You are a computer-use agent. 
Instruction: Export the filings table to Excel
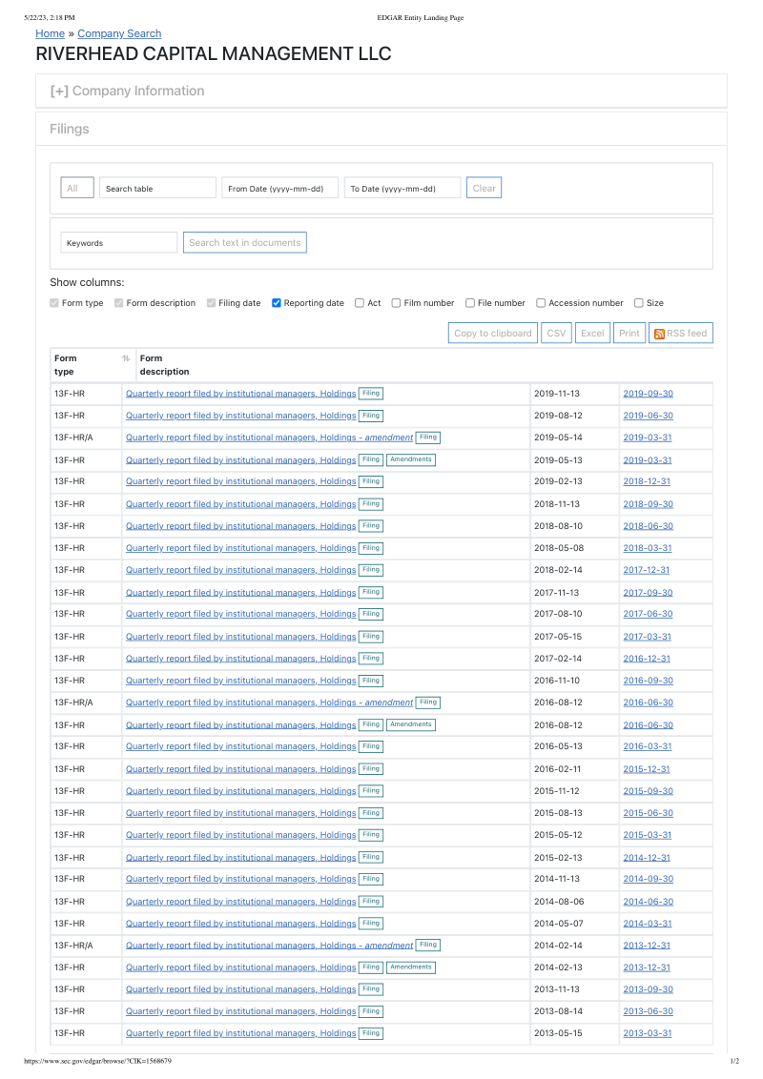tap(592, 333)
